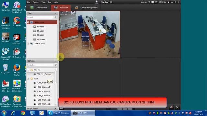Click the Camera search magnifier icon
This screenshot has width=207, height=116.
click(56, 65)
